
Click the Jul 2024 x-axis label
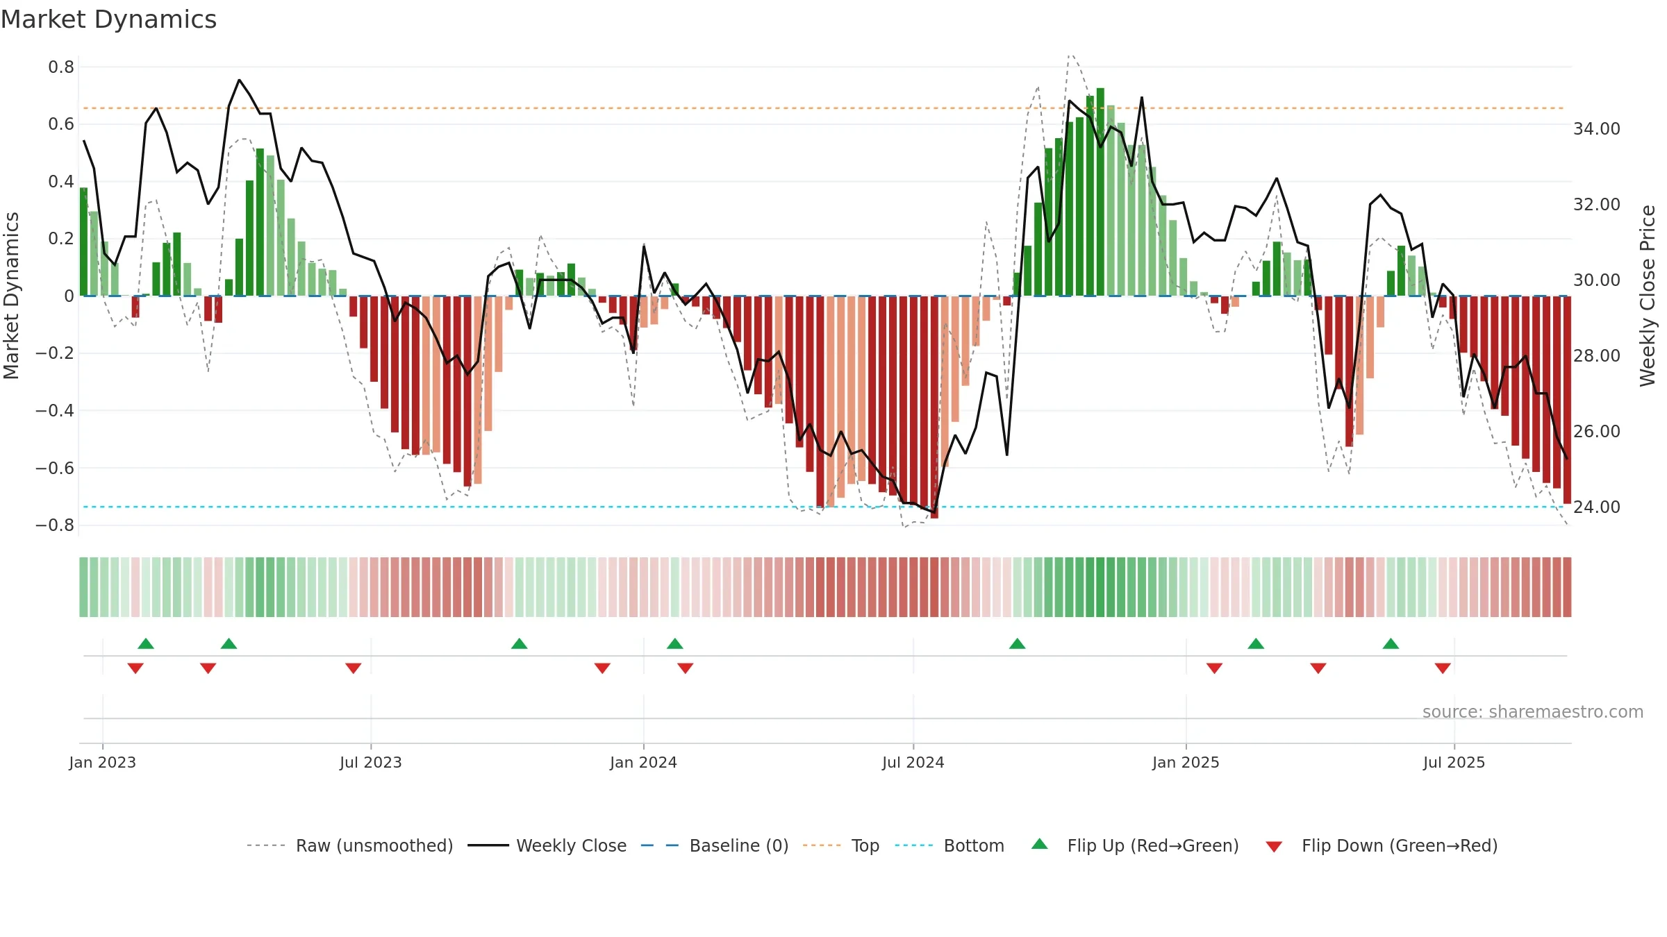point(913,762)
